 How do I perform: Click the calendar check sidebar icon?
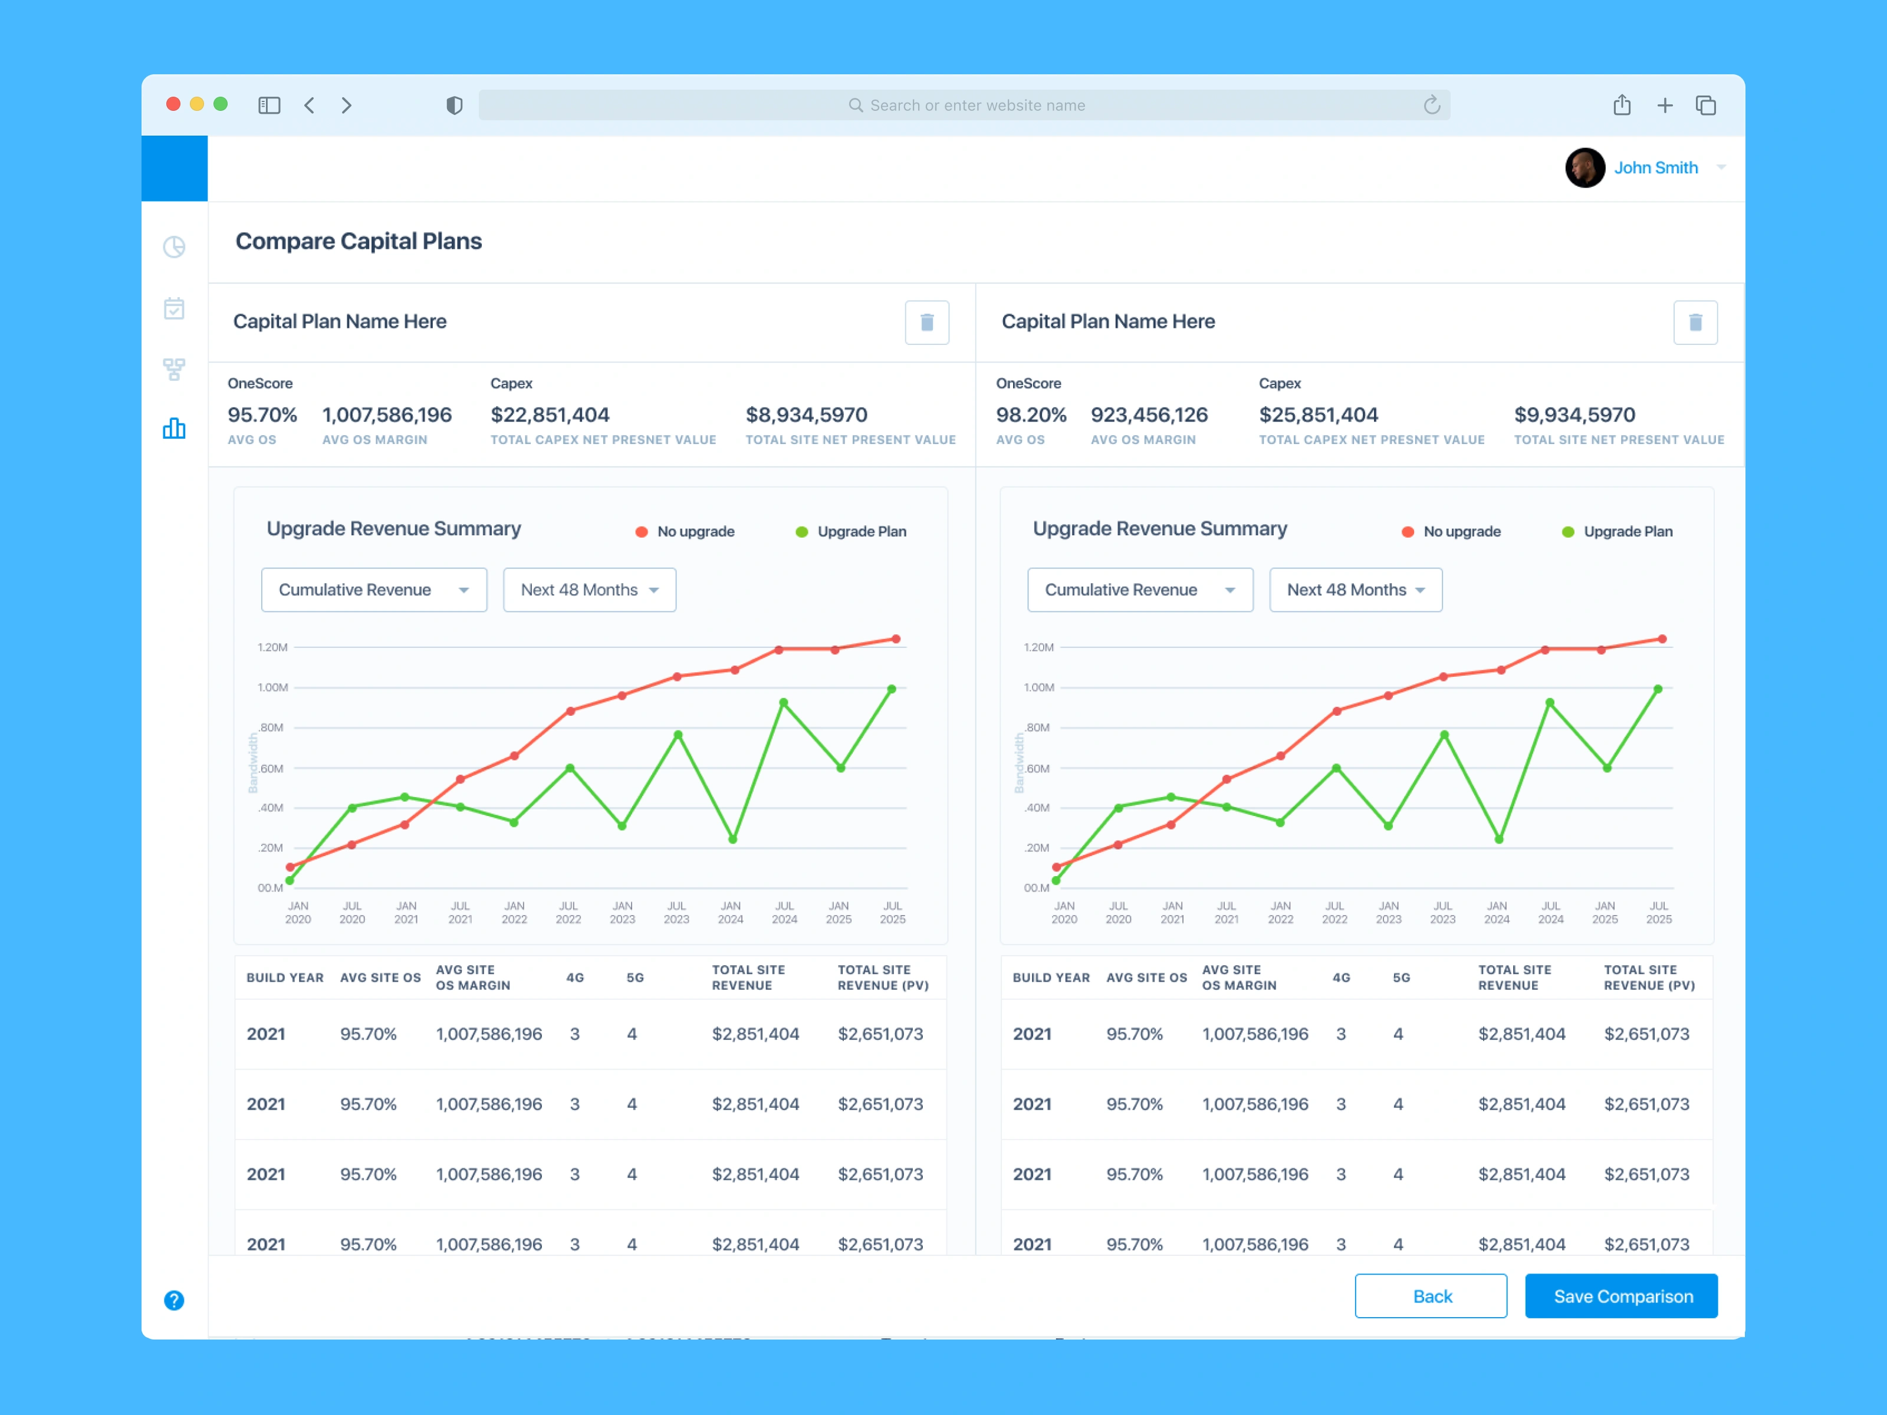pyautogui.click(x=174, y=308)
